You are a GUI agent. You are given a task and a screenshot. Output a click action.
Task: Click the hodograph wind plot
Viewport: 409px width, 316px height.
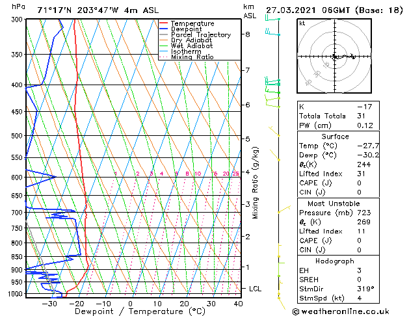(x=334, y=56)
